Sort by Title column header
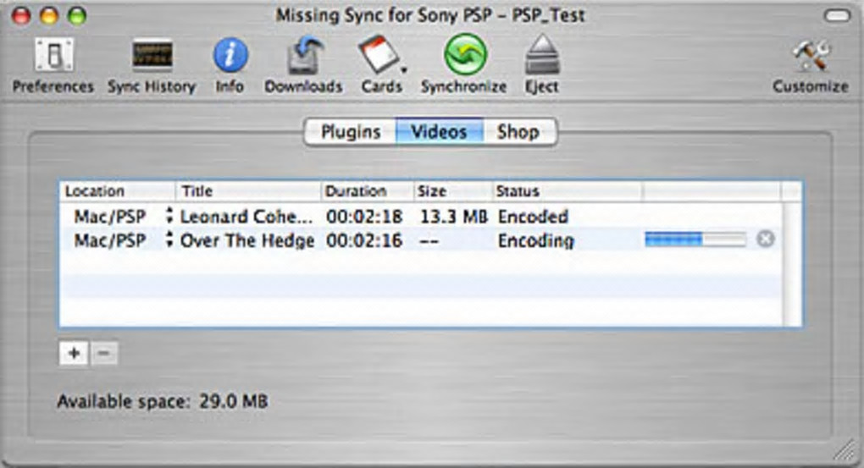The height and width of the screenshot is (468, 864). (249, 191)
